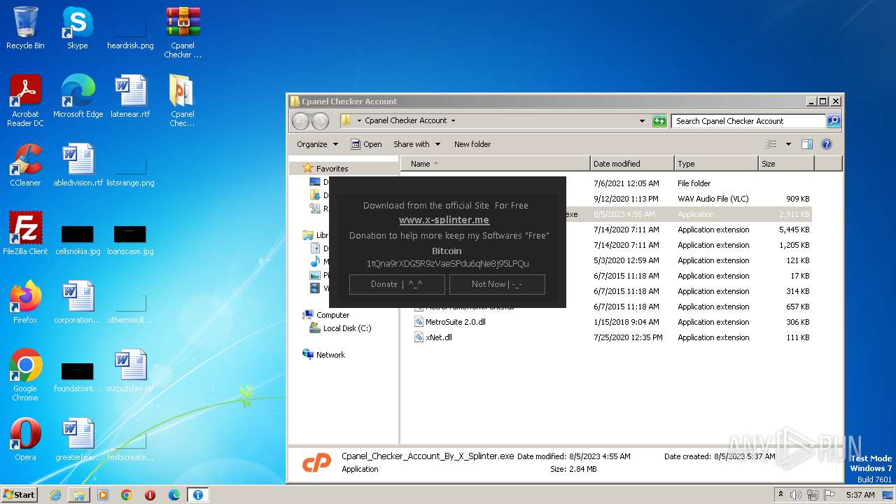Screen dimensions: 896x504
Task: Expand the more view options arrow
Action: [x=788, y=144]
